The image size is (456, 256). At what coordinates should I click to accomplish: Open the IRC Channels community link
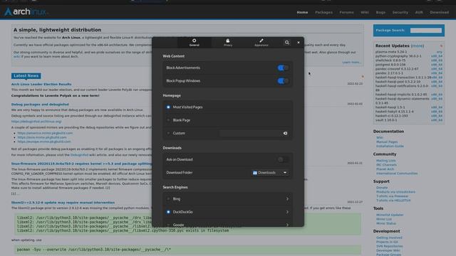386,164
